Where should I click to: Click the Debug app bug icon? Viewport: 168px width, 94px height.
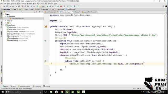(x=50, y=7)
